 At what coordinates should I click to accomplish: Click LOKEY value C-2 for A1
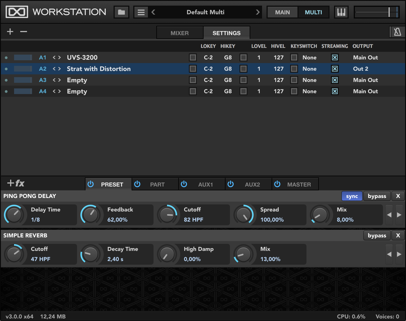208,57
